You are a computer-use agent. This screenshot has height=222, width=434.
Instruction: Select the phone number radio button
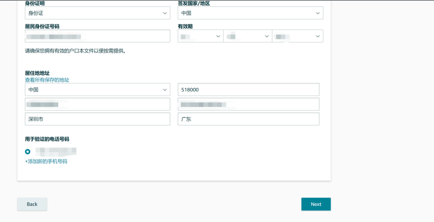27,151
